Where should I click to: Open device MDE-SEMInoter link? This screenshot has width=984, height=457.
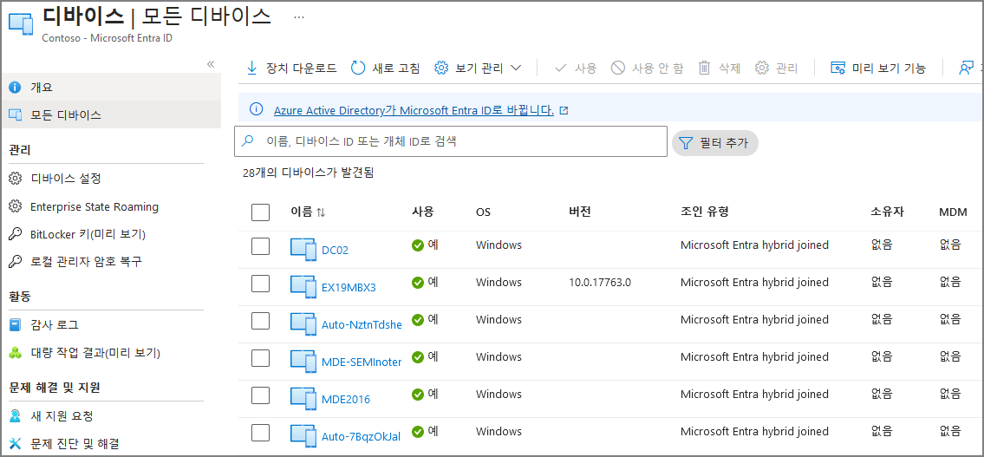362,362
